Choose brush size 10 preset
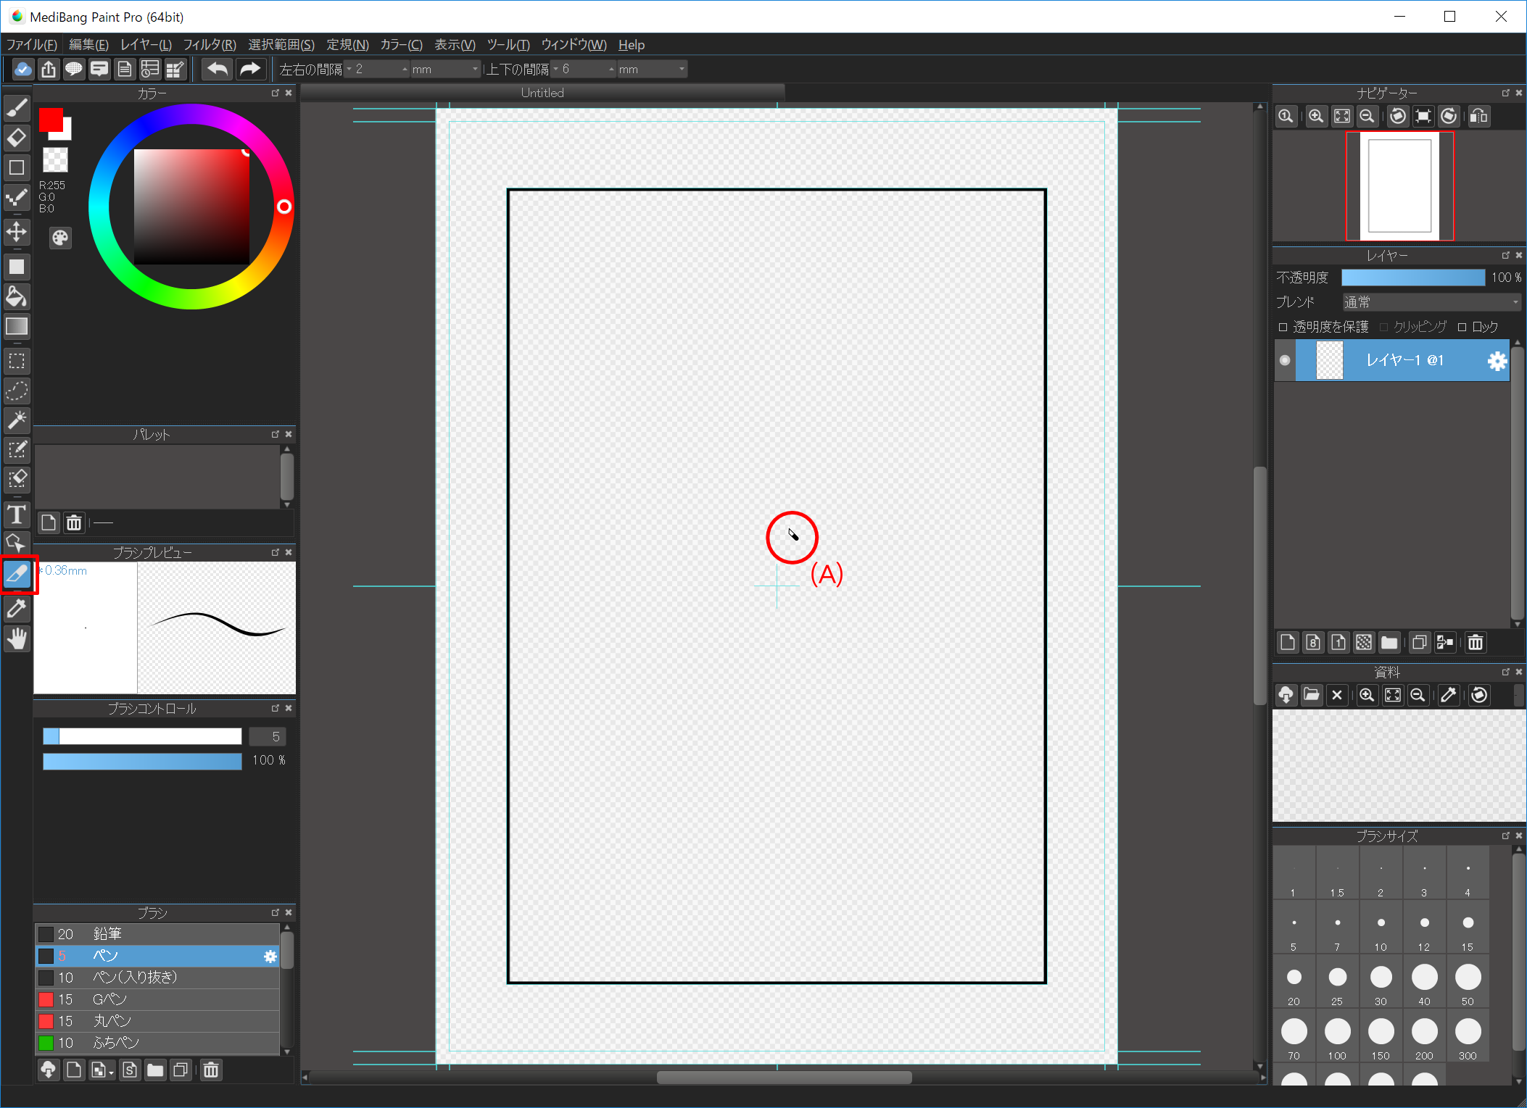Viewport: 1527px width, 1108px height. 1381,928
